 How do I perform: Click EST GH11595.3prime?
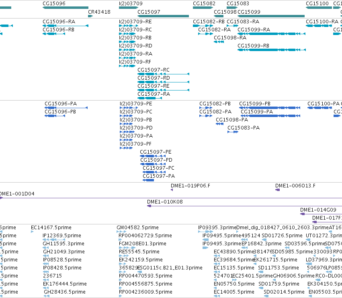[x=63, y=244]
